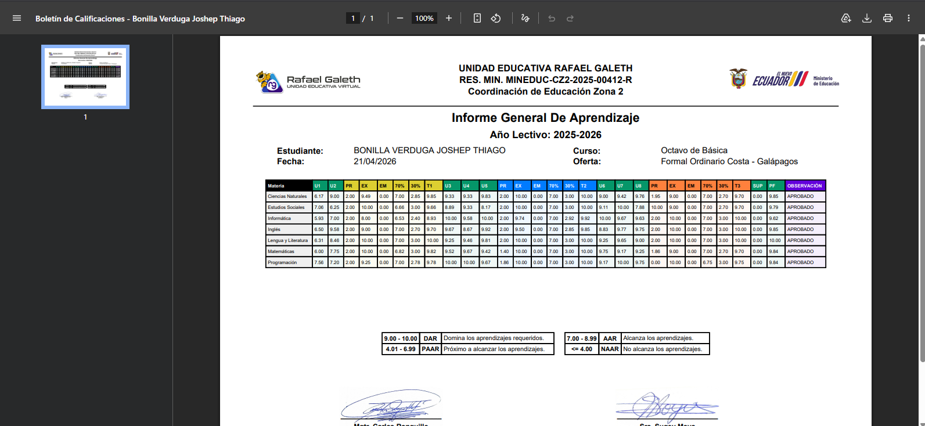Click the fit to page icon
The image size is (925, 426).
click(x=477, y=19)
